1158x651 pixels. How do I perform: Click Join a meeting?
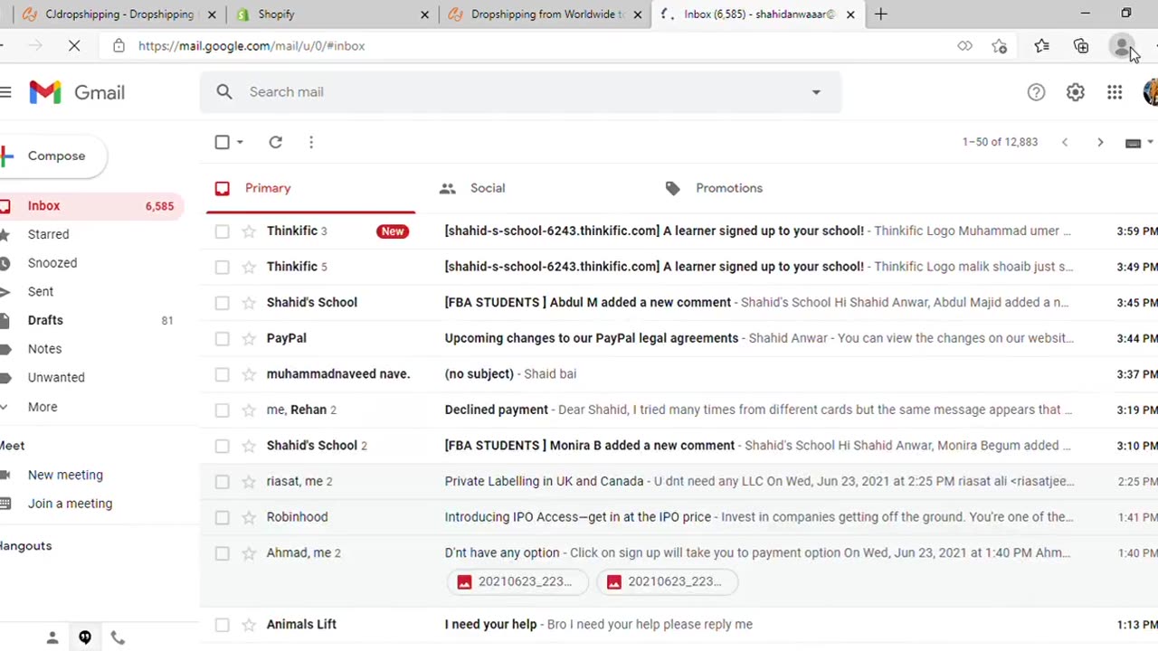pos(70,504)
